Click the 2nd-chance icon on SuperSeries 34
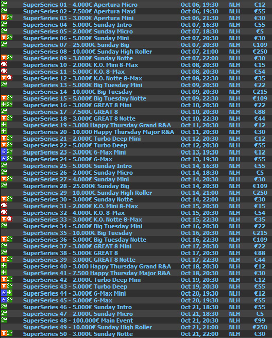The width and height of the screenshot is (272, 338). (4, 226)
